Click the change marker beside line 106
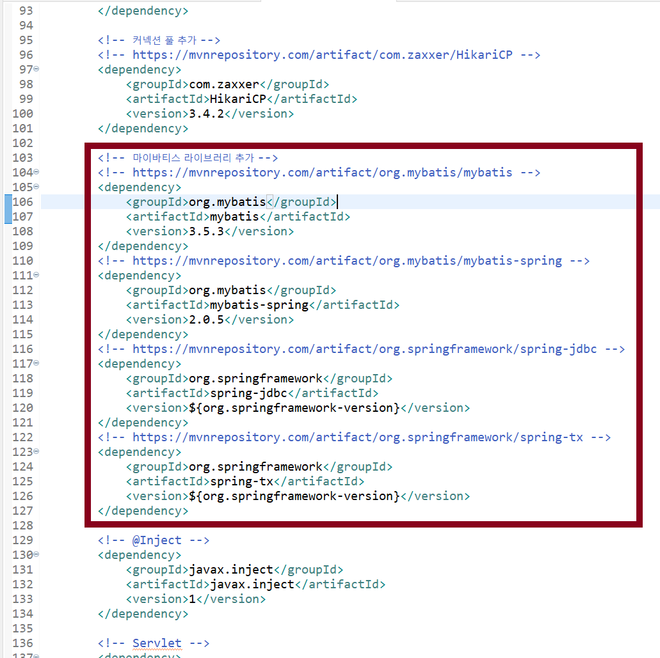 [8, 209]
